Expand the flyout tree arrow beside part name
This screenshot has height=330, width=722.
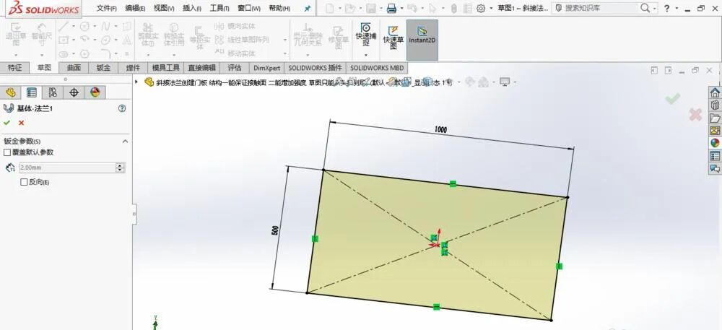pyautogui.click(x=136, y=82)
